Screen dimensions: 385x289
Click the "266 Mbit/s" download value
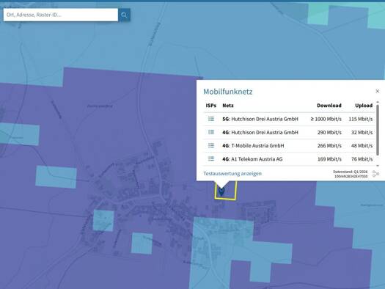coord(329,146)
